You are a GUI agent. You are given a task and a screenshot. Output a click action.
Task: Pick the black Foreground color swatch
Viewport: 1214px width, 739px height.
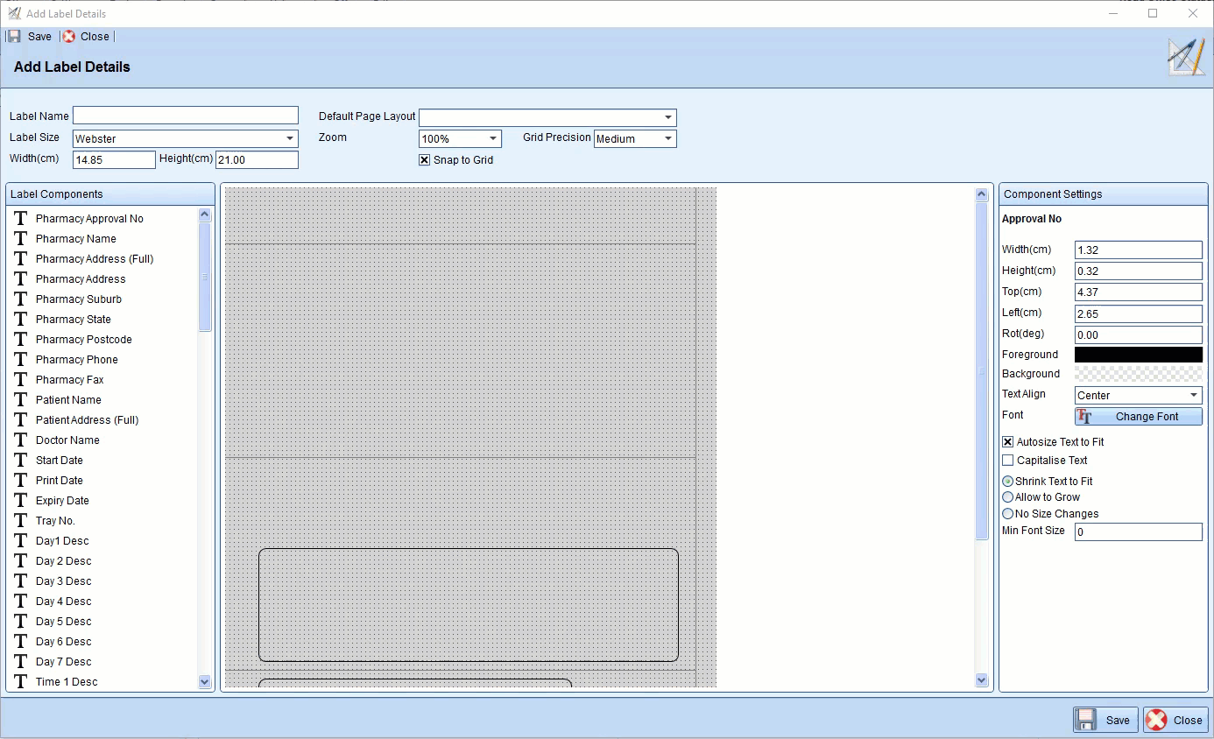point(1139,355)
